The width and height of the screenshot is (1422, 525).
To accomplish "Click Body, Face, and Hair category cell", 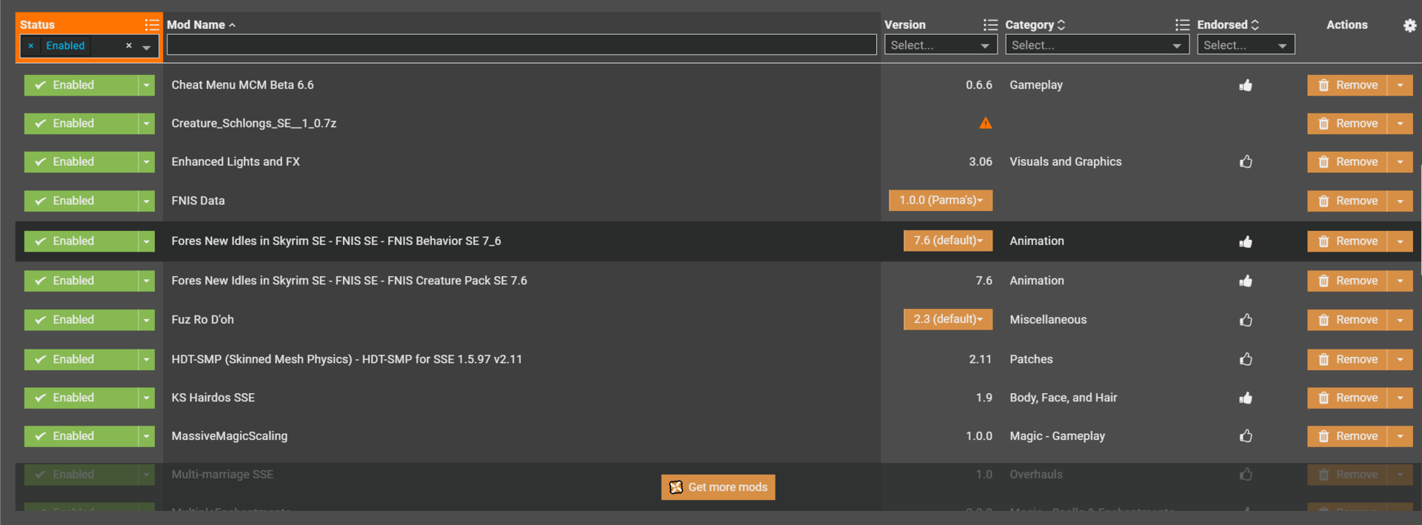I will tap(1063, 398).
